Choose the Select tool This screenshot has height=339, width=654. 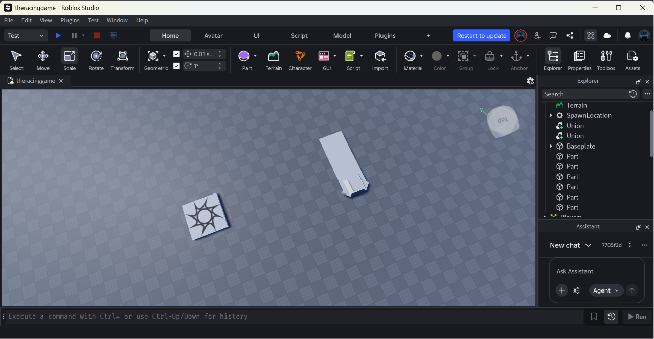[x=16, y=60]
